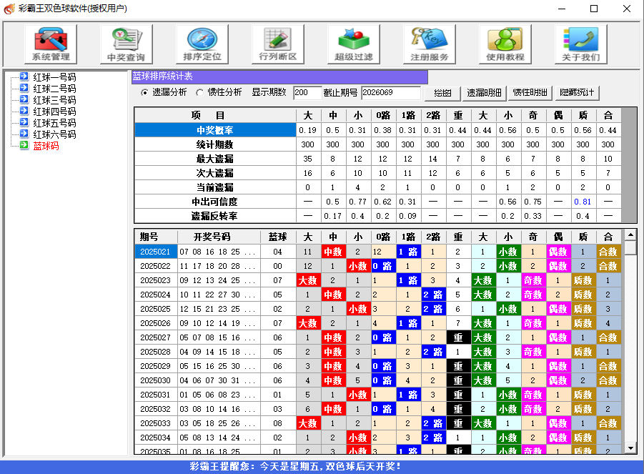Open 排序定位 compass icon

[x=202, y=44]
